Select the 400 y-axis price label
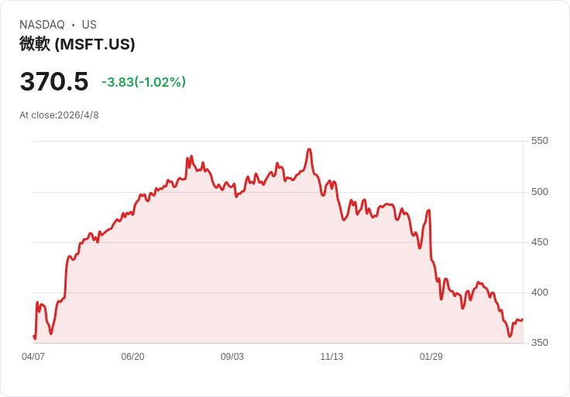The image size is (570, 397). click(x=539, y=293)
